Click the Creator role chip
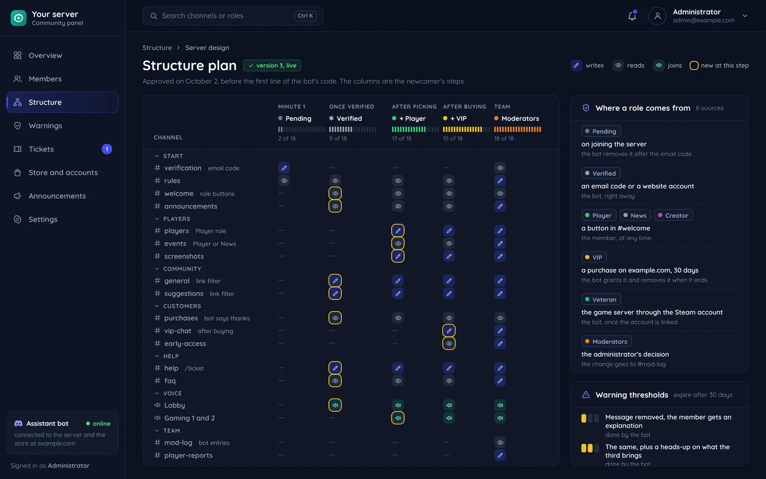766x479 pixels. 673,216
